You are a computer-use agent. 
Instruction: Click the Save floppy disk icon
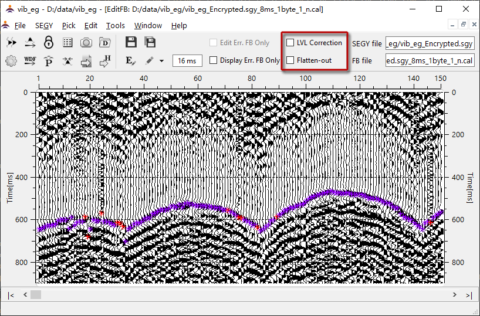click(x=131, y=42)
